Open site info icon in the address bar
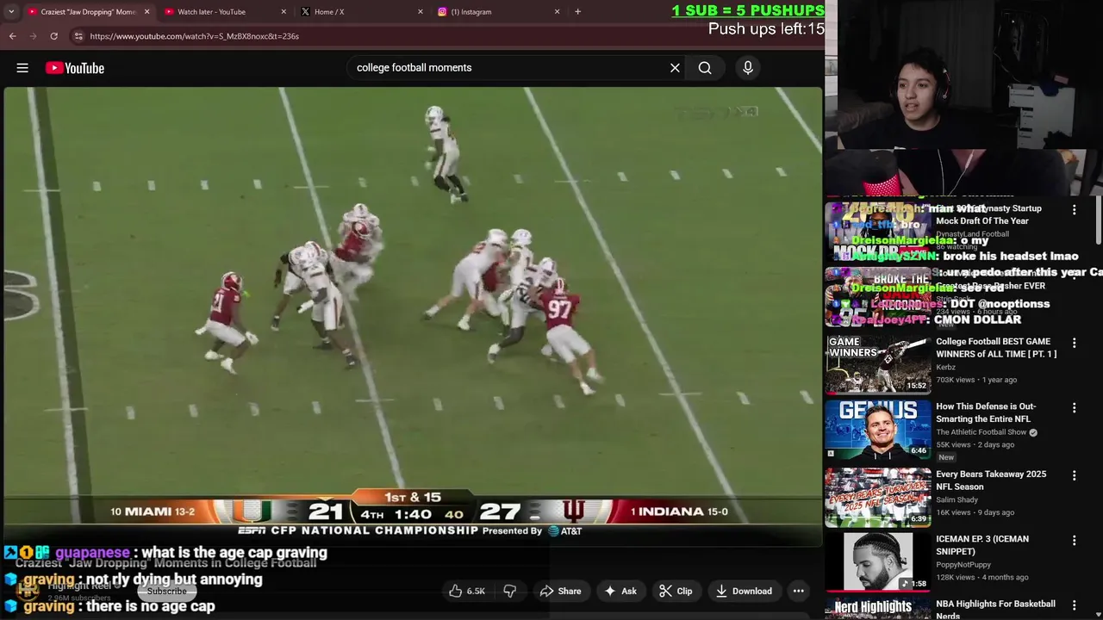This screenshot has height=620, width=1103. click(78, 36)
